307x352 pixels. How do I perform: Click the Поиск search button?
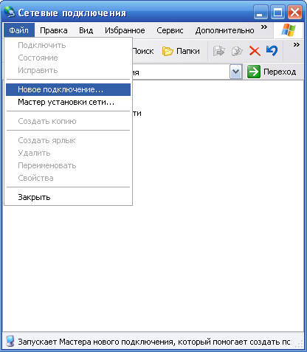pos(143,51)
